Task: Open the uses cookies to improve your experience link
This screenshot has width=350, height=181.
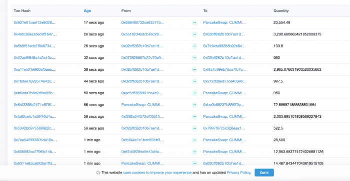Action: 157,173
